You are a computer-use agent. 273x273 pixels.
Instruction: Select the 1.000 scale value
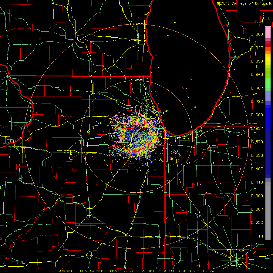257,34
